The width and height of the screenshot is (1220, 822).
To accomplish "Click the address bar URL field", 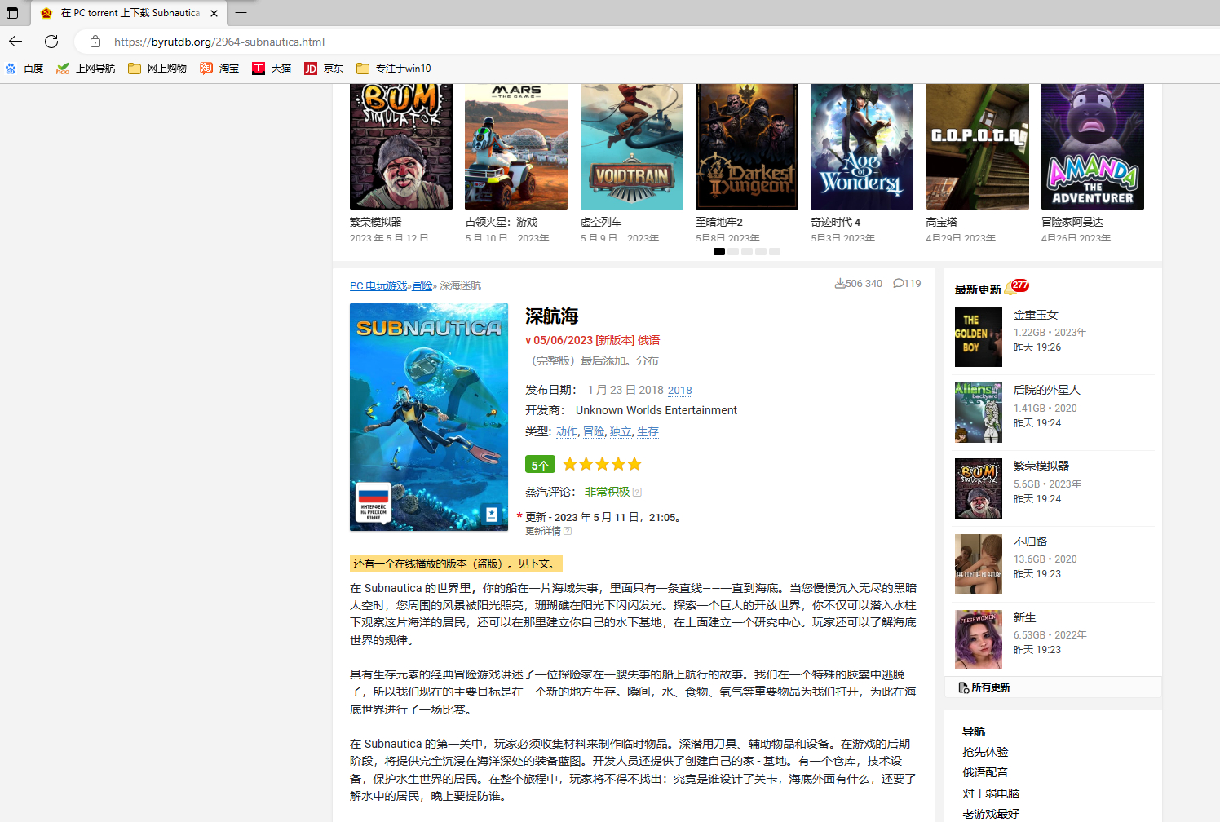I will click(x=219, y=42).
